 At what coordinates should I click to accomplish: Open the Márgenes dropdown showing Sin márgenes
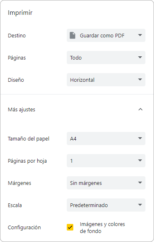106,183
